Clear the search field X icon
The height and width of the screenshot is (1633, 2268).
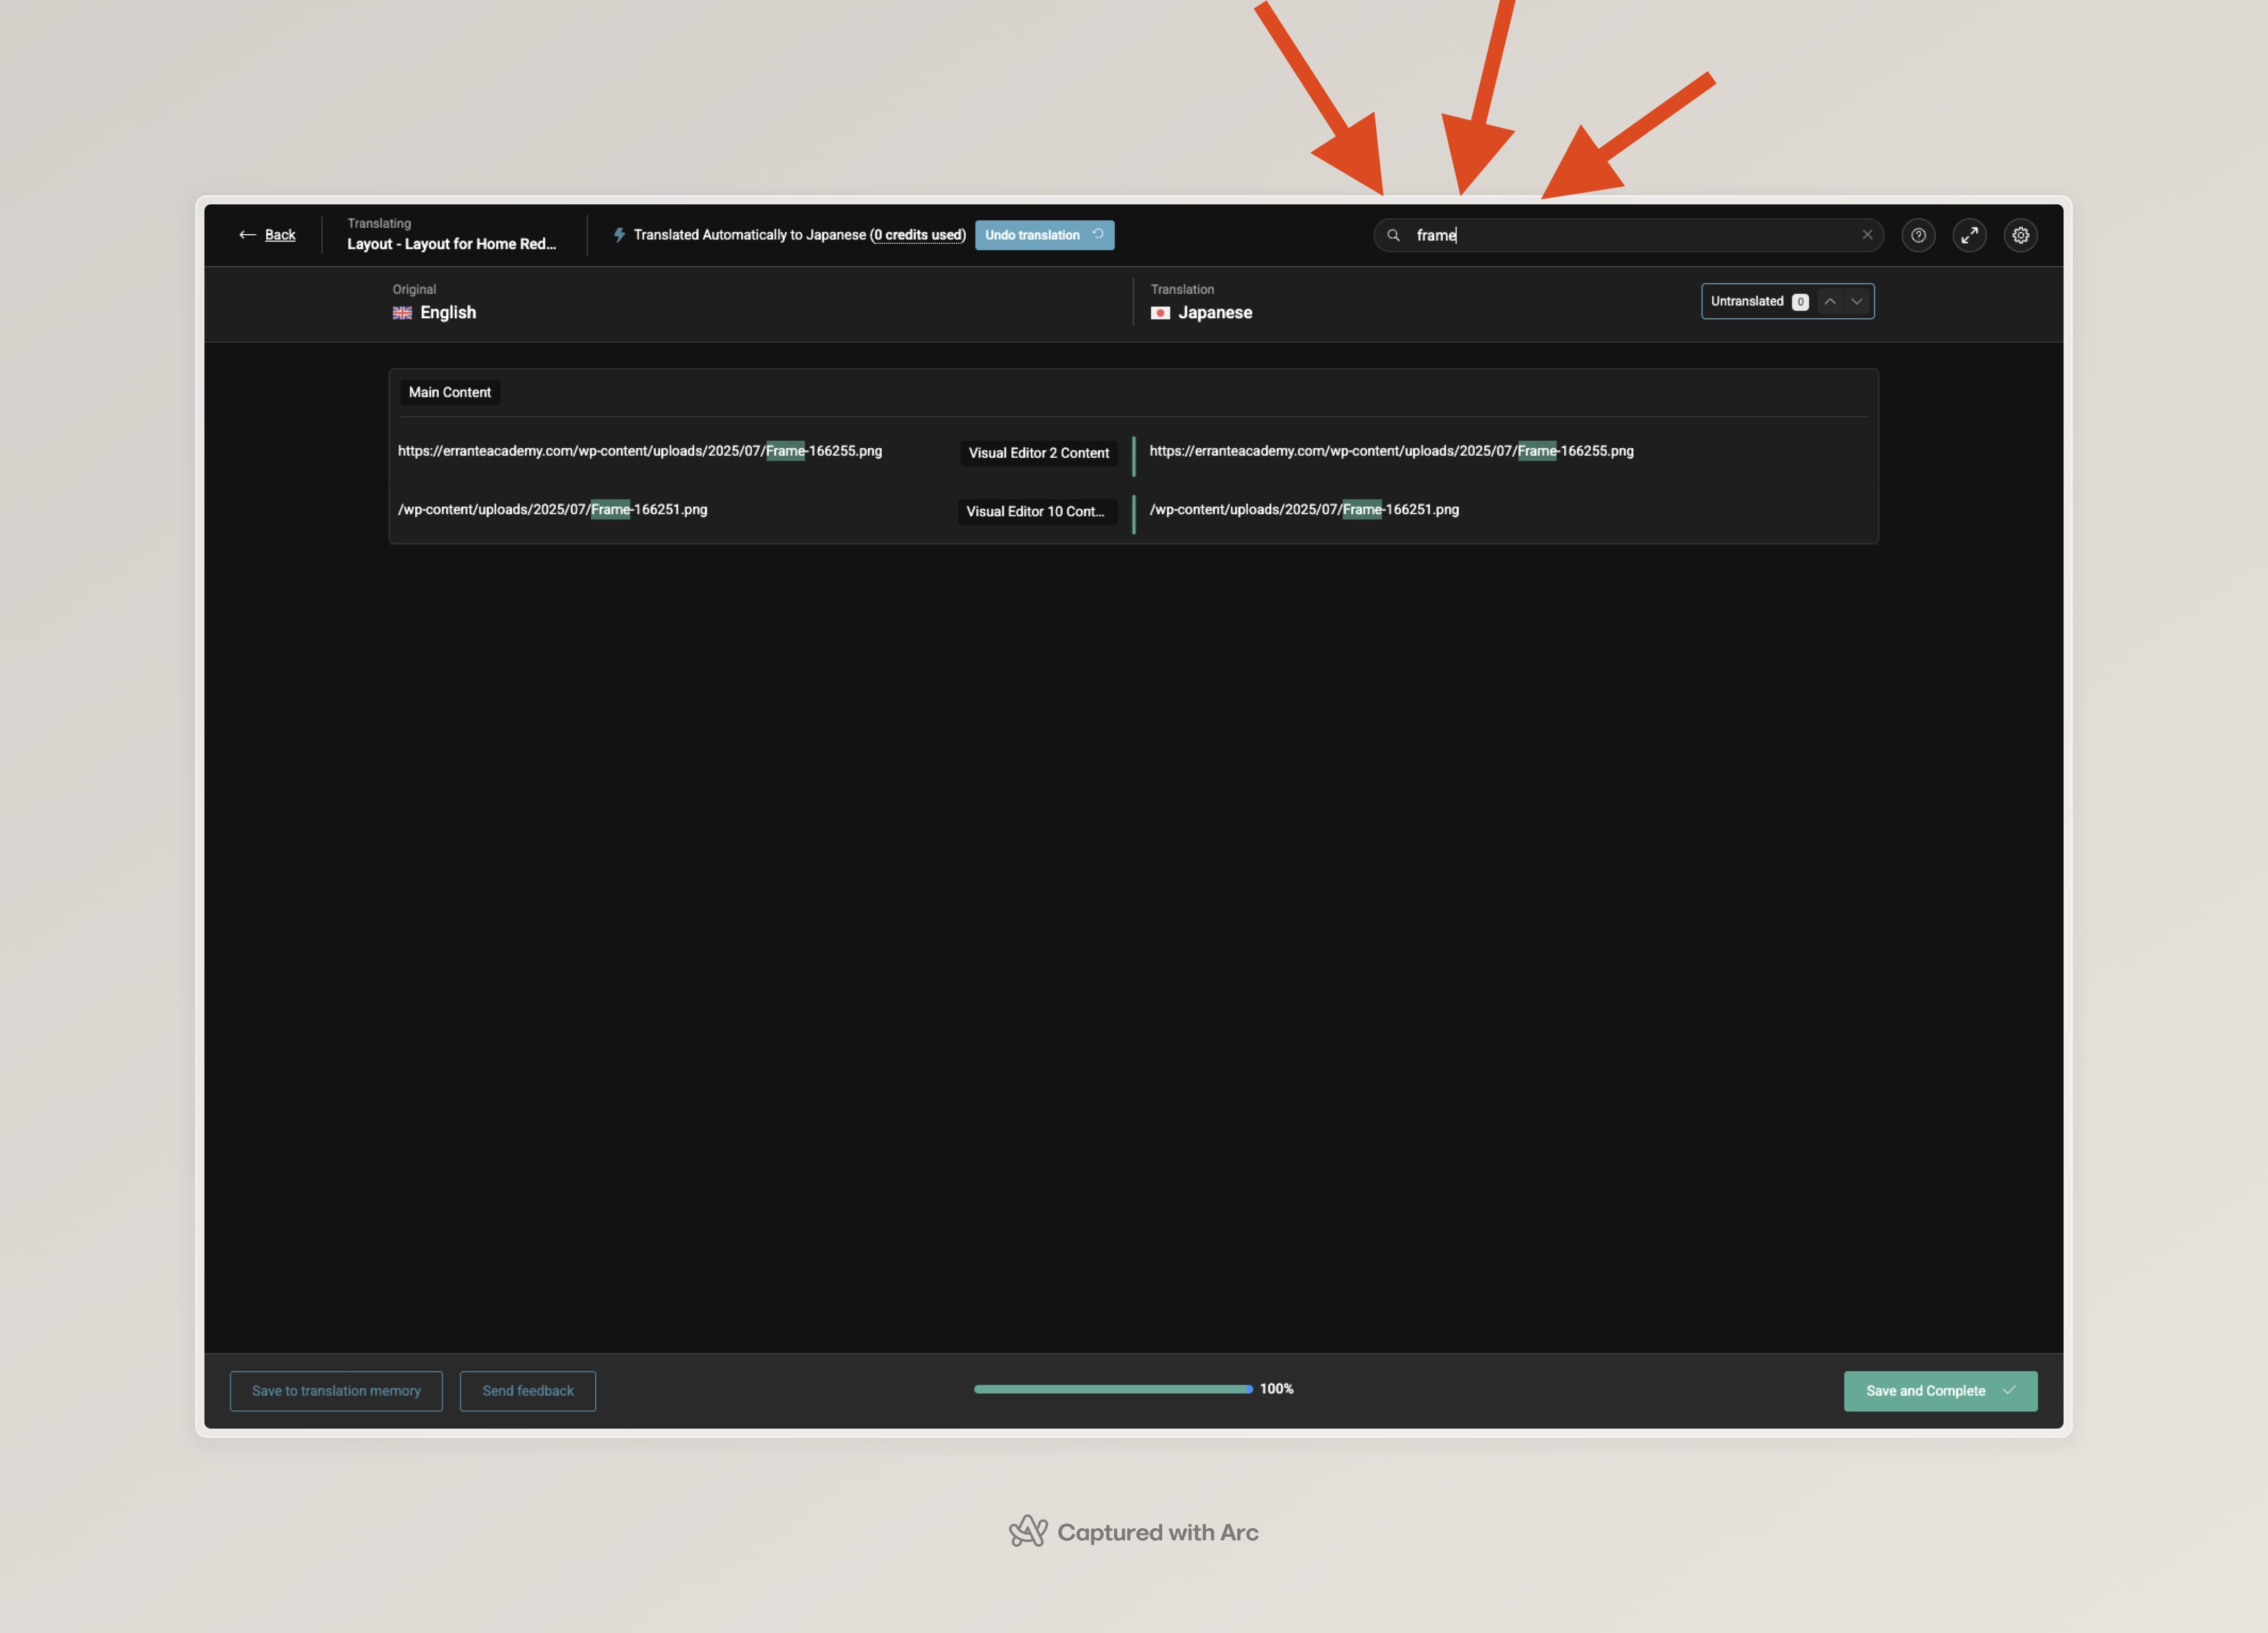tap(1866, 235)
